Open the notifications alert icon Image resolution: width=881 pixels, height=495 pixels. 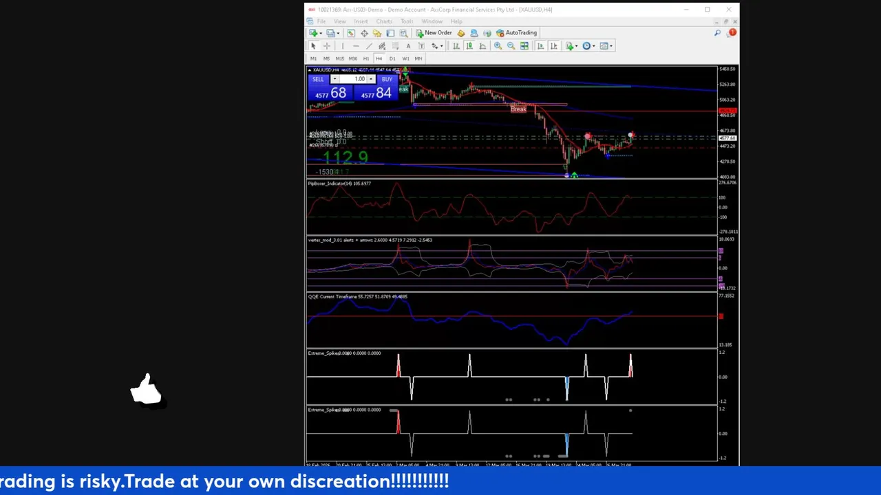732,33
